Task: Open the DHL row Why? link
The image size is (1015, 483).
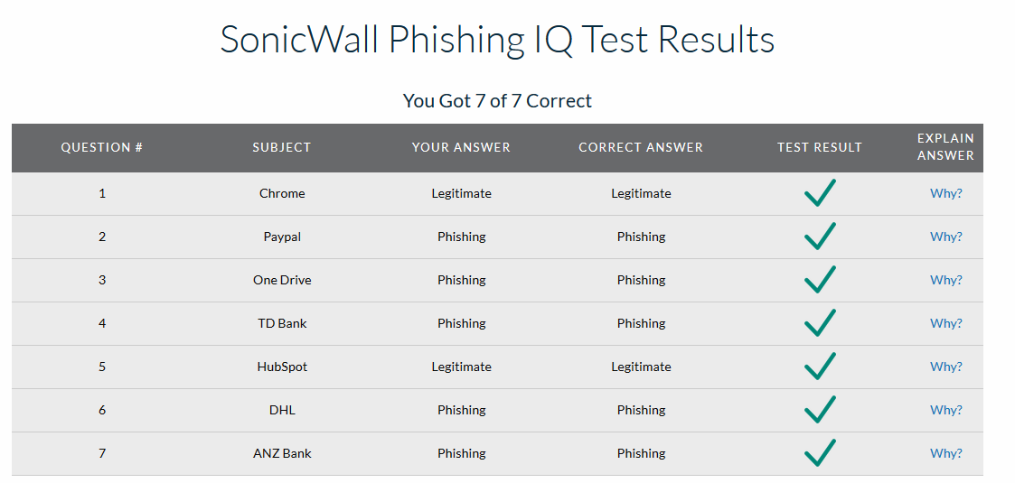Action: (945, 410)
